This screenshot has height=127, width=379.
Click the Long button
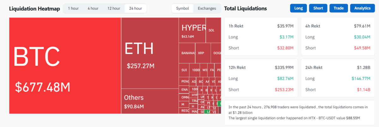point(298,8)
